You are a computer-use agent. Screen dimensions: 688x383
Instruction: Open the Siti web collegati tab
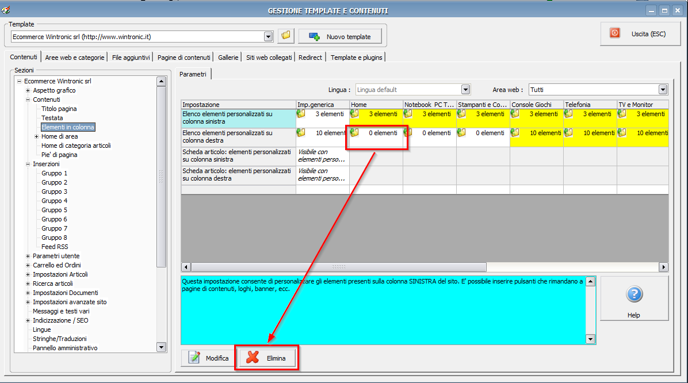click(x=269, y=58)
